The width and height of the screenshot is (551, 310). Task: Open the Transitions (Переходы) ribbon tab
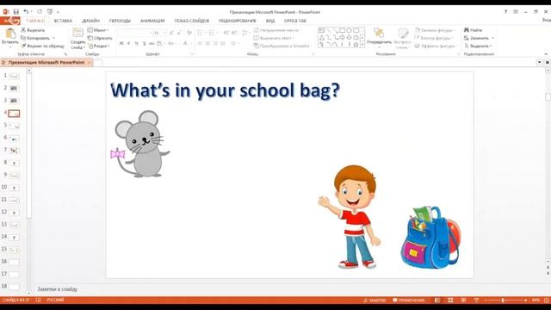point(120,21)
